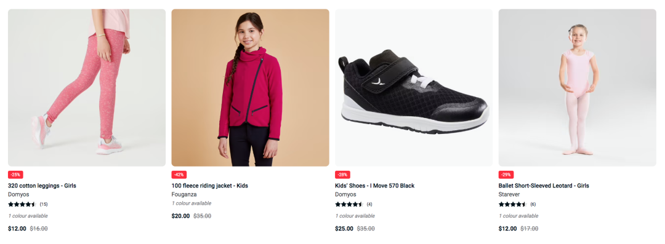
Task: Open '320 cotton leggings - Girls' title link
Action: tap(42, 186)
